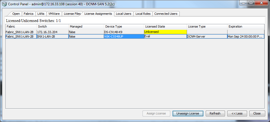This screenshot has width=270, height=122.
Task: Sort by the Fabric column header
Action: tap(21, 26)
